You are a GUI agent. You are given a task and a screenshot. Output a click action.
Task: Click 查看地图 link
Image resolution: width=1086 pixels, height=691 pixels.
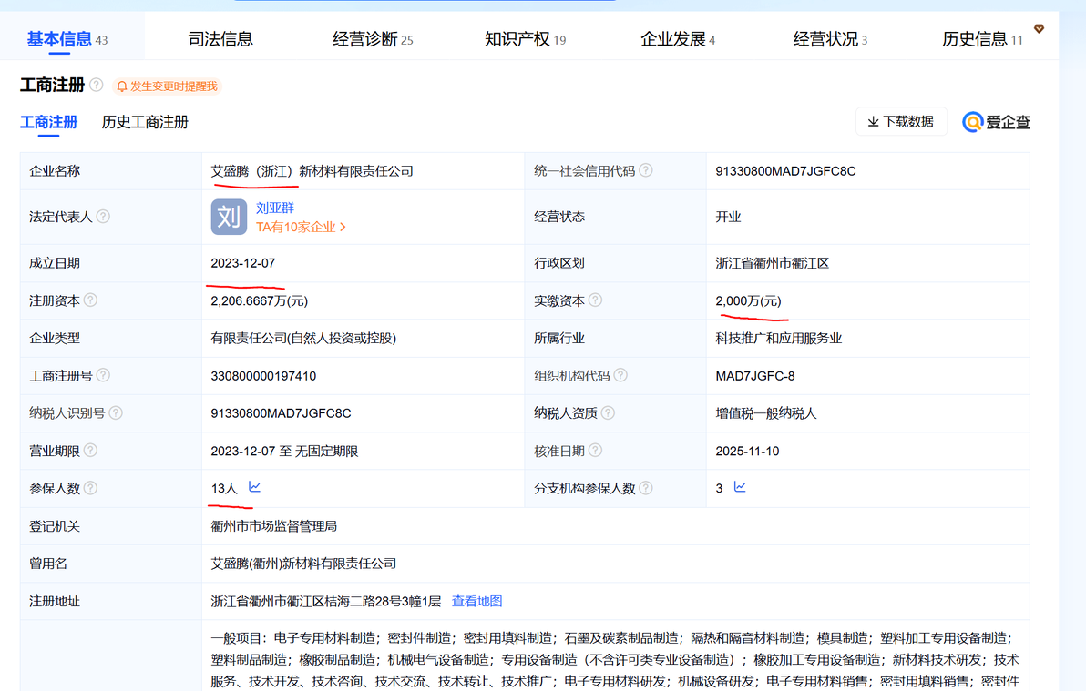(476, 601)
